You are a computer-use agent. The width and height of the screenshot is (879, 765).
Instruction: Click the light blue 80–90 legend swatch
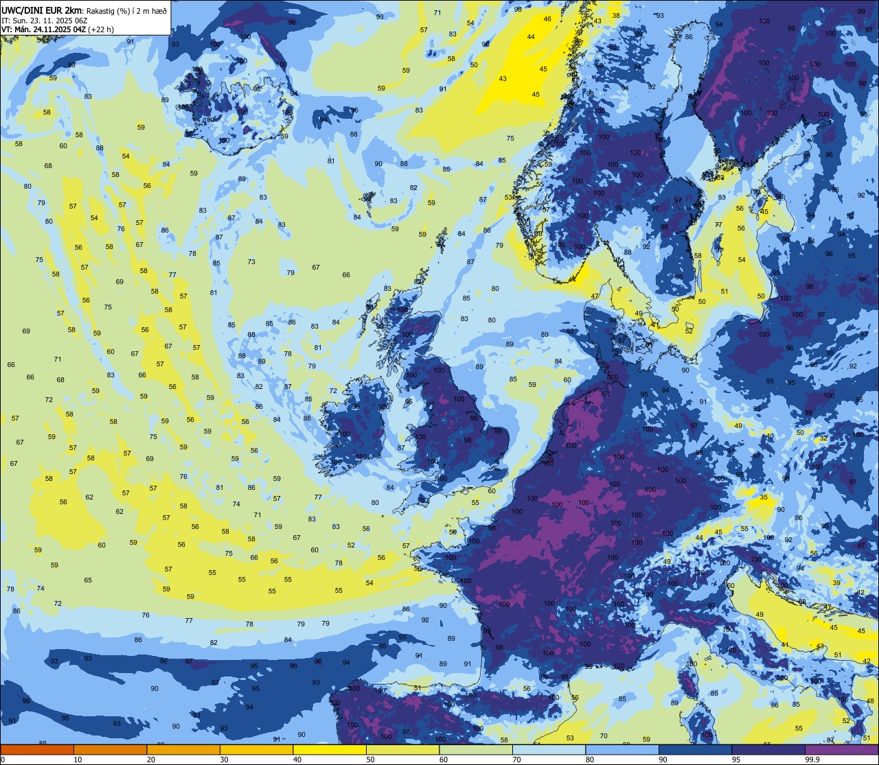point(622,749)
